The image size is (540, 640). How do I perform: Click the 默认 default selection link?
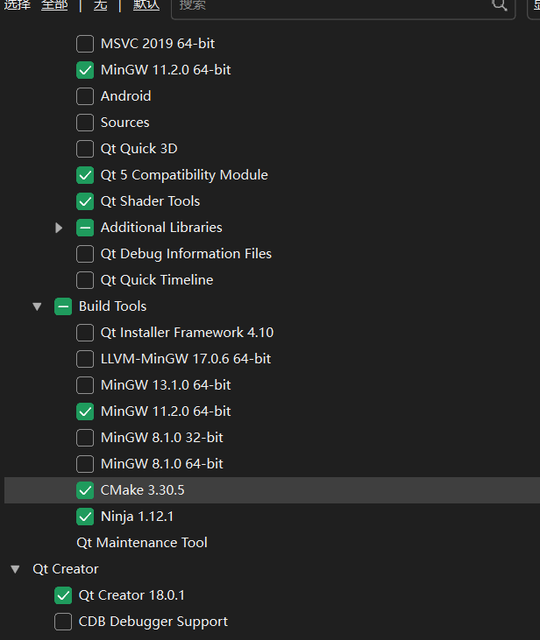[x=146, y=5]
